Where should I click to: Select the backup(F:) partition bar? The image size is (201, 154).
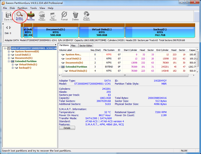pos(159,32)
